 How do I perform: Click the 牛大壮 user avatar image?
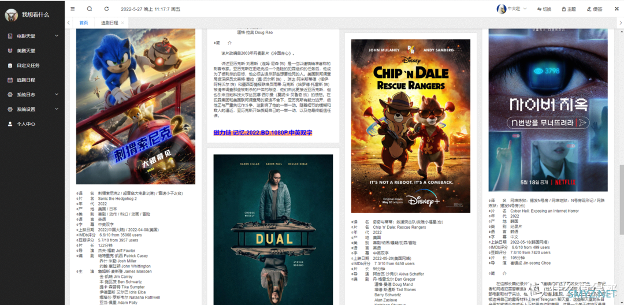pyautogui.click(x=502, y=9)
